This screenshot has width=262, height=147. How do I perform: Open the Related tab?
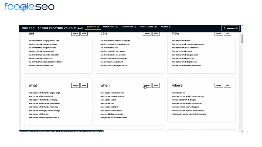tap(165, 27)
